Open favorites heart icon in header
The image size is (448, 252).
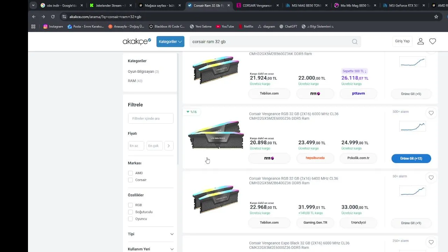pyautogui.click(x=433, y=41)
